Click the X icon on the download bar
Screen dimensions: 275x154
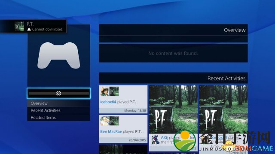pos(59,93)
